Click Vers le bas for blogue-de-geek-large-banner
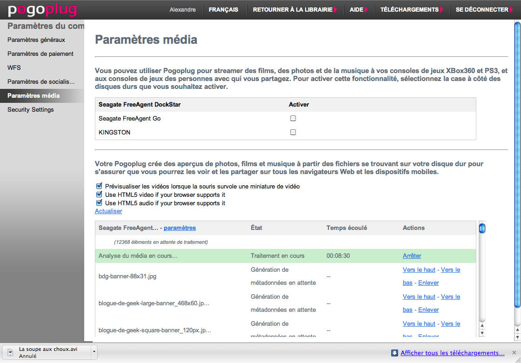This screenshot has height=363, width=521. 450,296
